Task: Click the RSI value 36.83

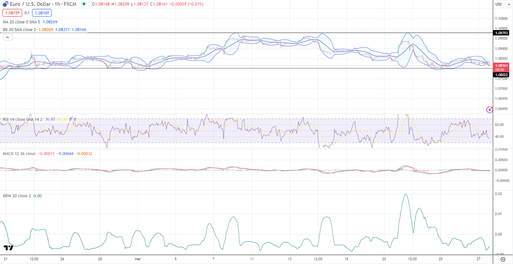Action: click(50, 119)
